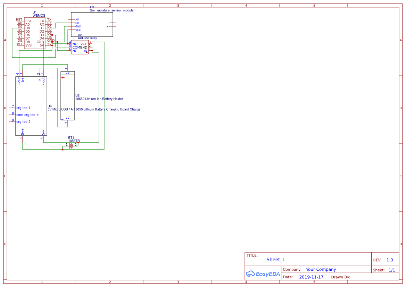Click the COM pin name on relay
Image resolution: width=406 pixels, height=287 pixels.
tap(76, 48)
